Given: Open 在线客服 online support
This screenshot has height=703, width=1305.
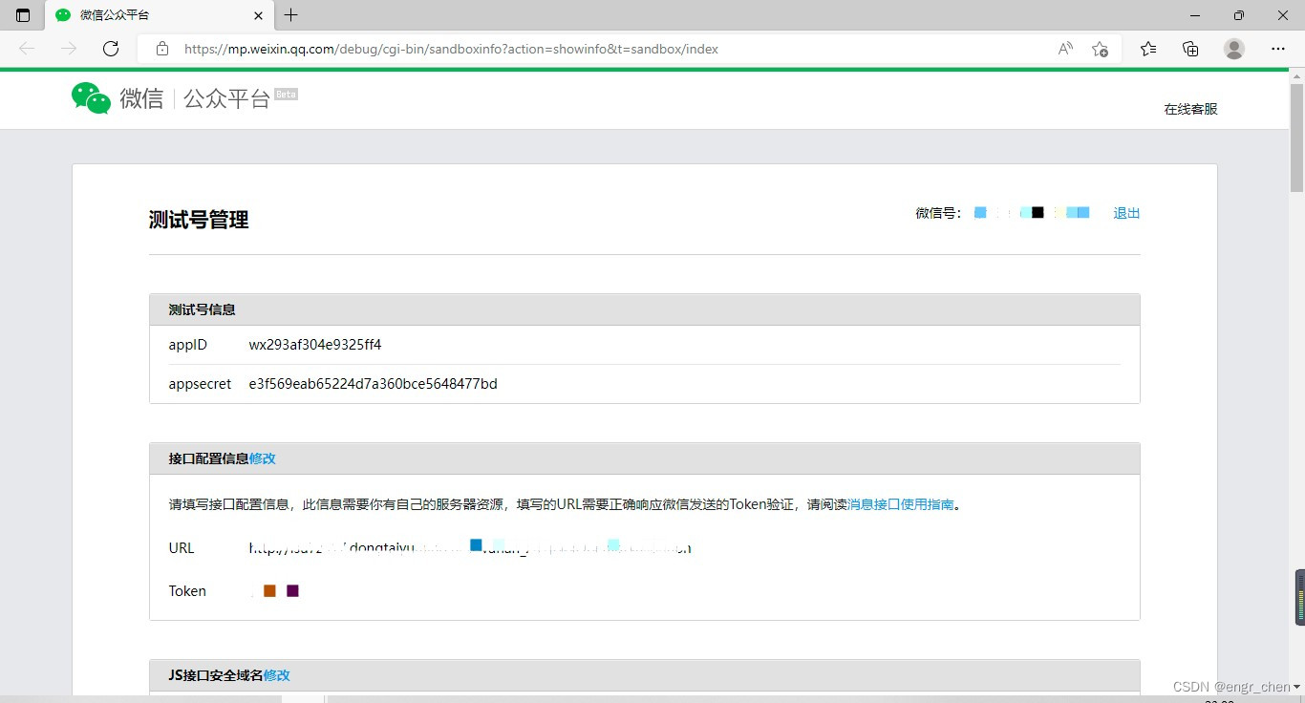Looking at the screenshot, I should coord(1190,109).
